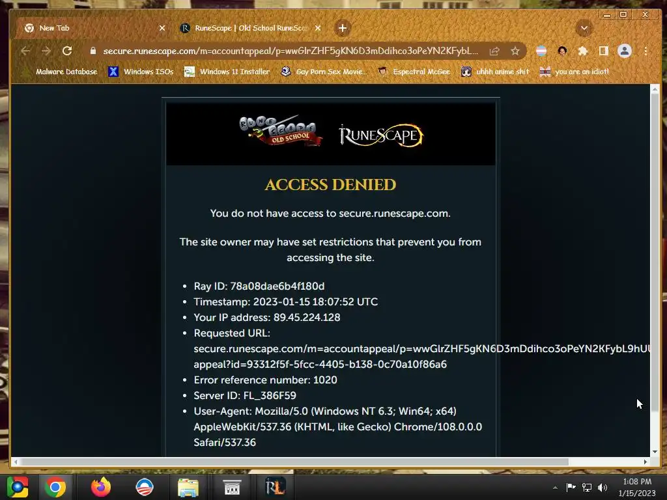Open the store-like taskbar app icon
This screenshot has height=500, width=667.
point(232,487)
